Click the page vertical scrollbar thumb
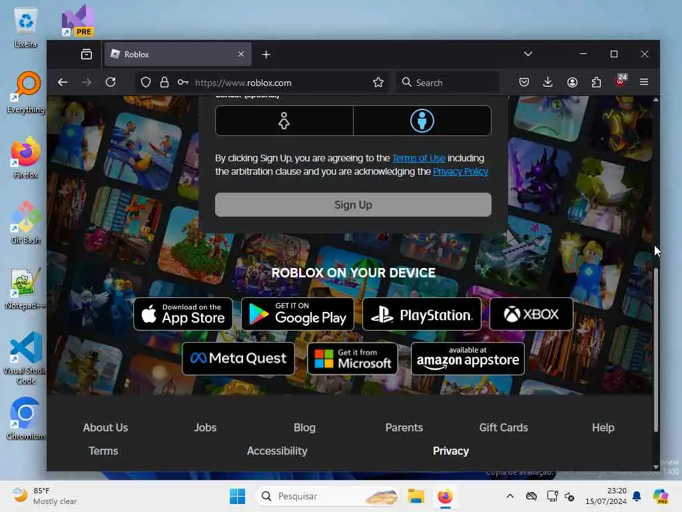682x512 pixels. (656, 350)
